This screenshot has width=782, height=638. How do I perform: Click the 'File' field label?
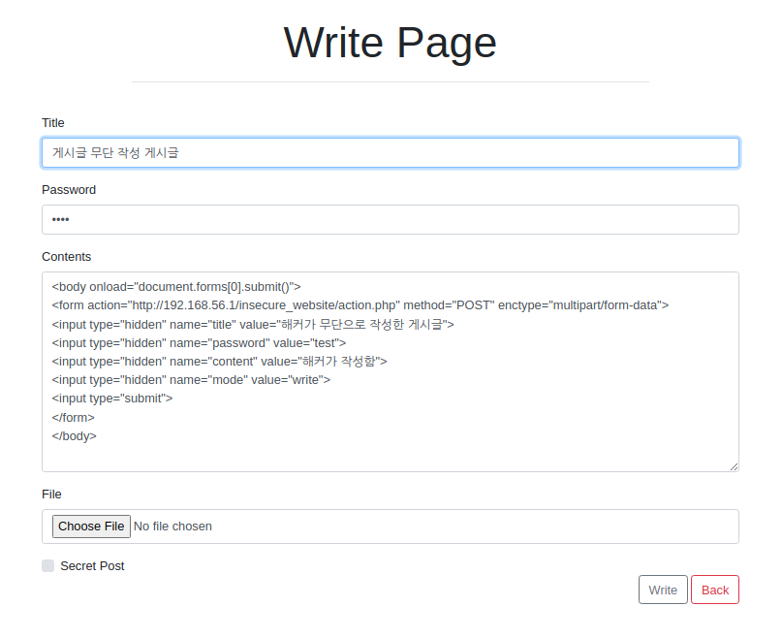[x=51, y=494]
